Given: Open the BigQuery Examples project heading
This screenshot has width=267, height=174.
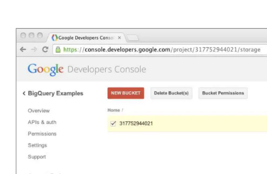Looking at the screenshot, I should pos(55,93).
